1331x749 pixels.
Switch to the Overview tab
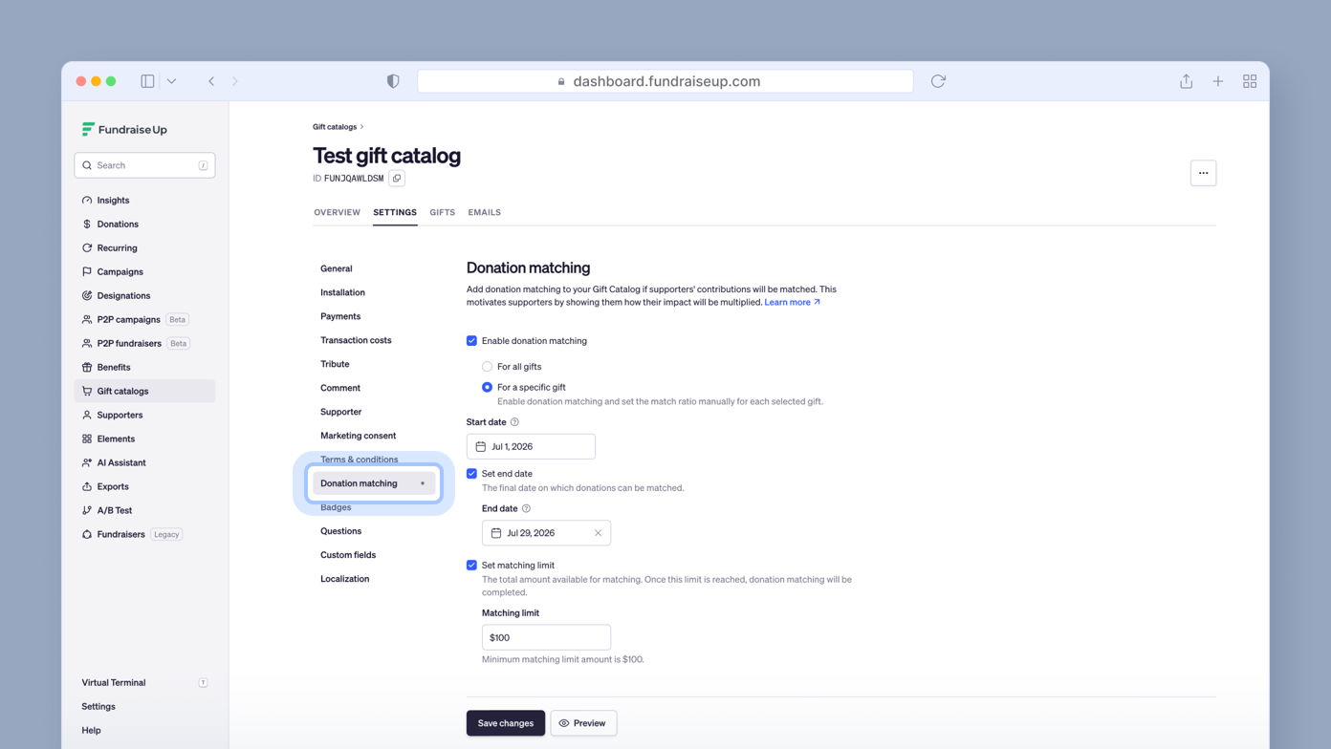point(337,212)
